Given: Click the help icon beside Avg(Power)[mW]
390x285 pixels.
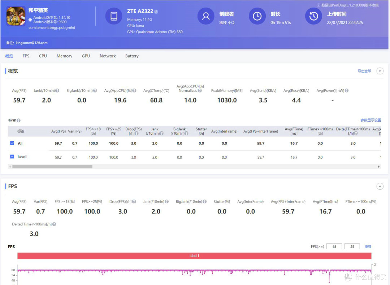Looking at the screenshot, I should click(x=347, y=91).
